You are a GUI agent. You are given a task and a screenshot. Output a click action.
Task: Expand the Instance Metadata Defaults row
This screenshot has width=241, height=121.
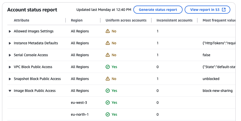[10, 43]
